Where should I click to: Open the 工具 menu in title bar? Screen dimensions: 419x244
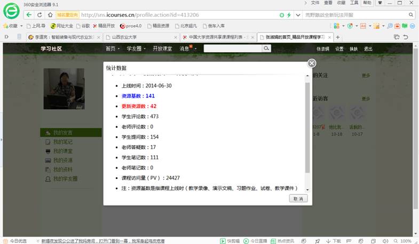pyautogui.click(x=353, y=3)
